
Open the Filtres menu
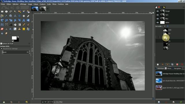(x=54, y=4)
